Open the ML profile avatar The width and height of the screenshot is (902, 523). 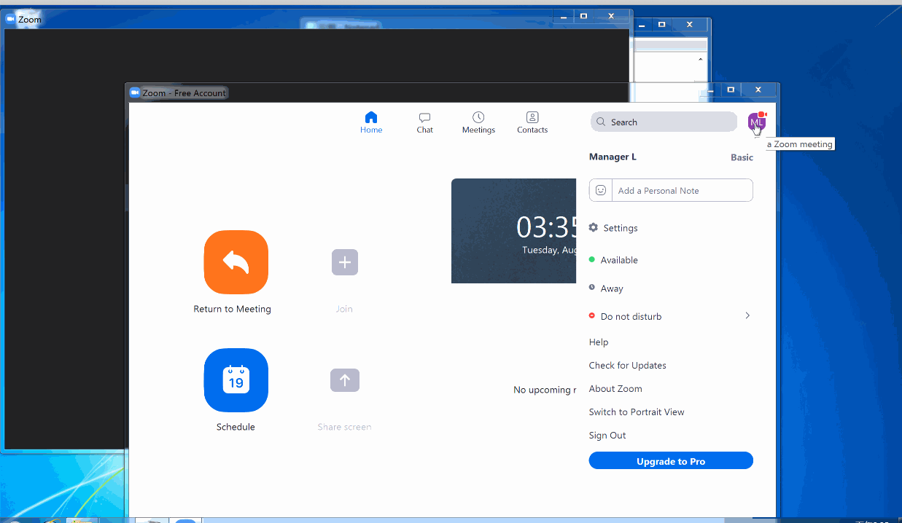coord(756,122)
